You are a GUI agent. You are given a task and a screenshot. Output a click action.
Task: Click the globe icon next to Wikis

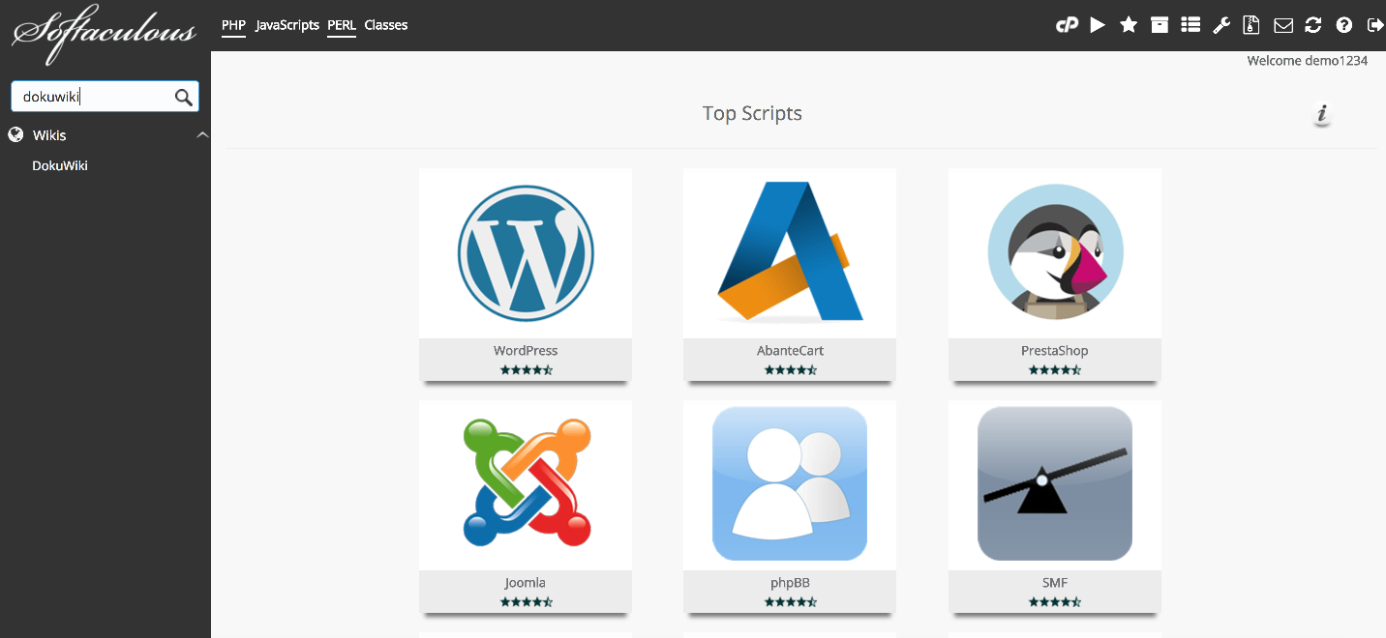click(x=15, y=134)
